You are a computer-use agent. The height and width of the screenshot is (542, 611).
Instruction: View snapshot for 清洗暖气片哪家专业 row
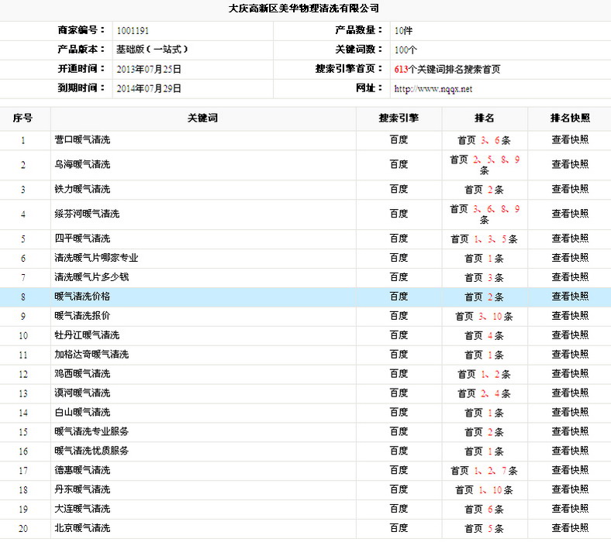[570, 258]
